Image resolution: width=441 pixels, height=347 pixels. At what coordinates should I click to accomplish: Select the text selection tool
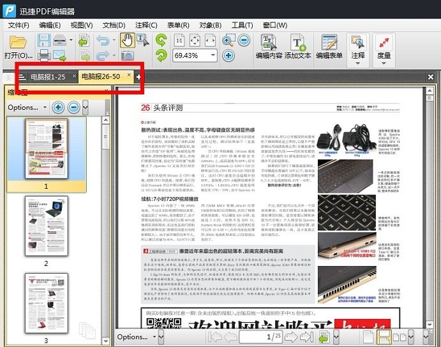(143, 40)
